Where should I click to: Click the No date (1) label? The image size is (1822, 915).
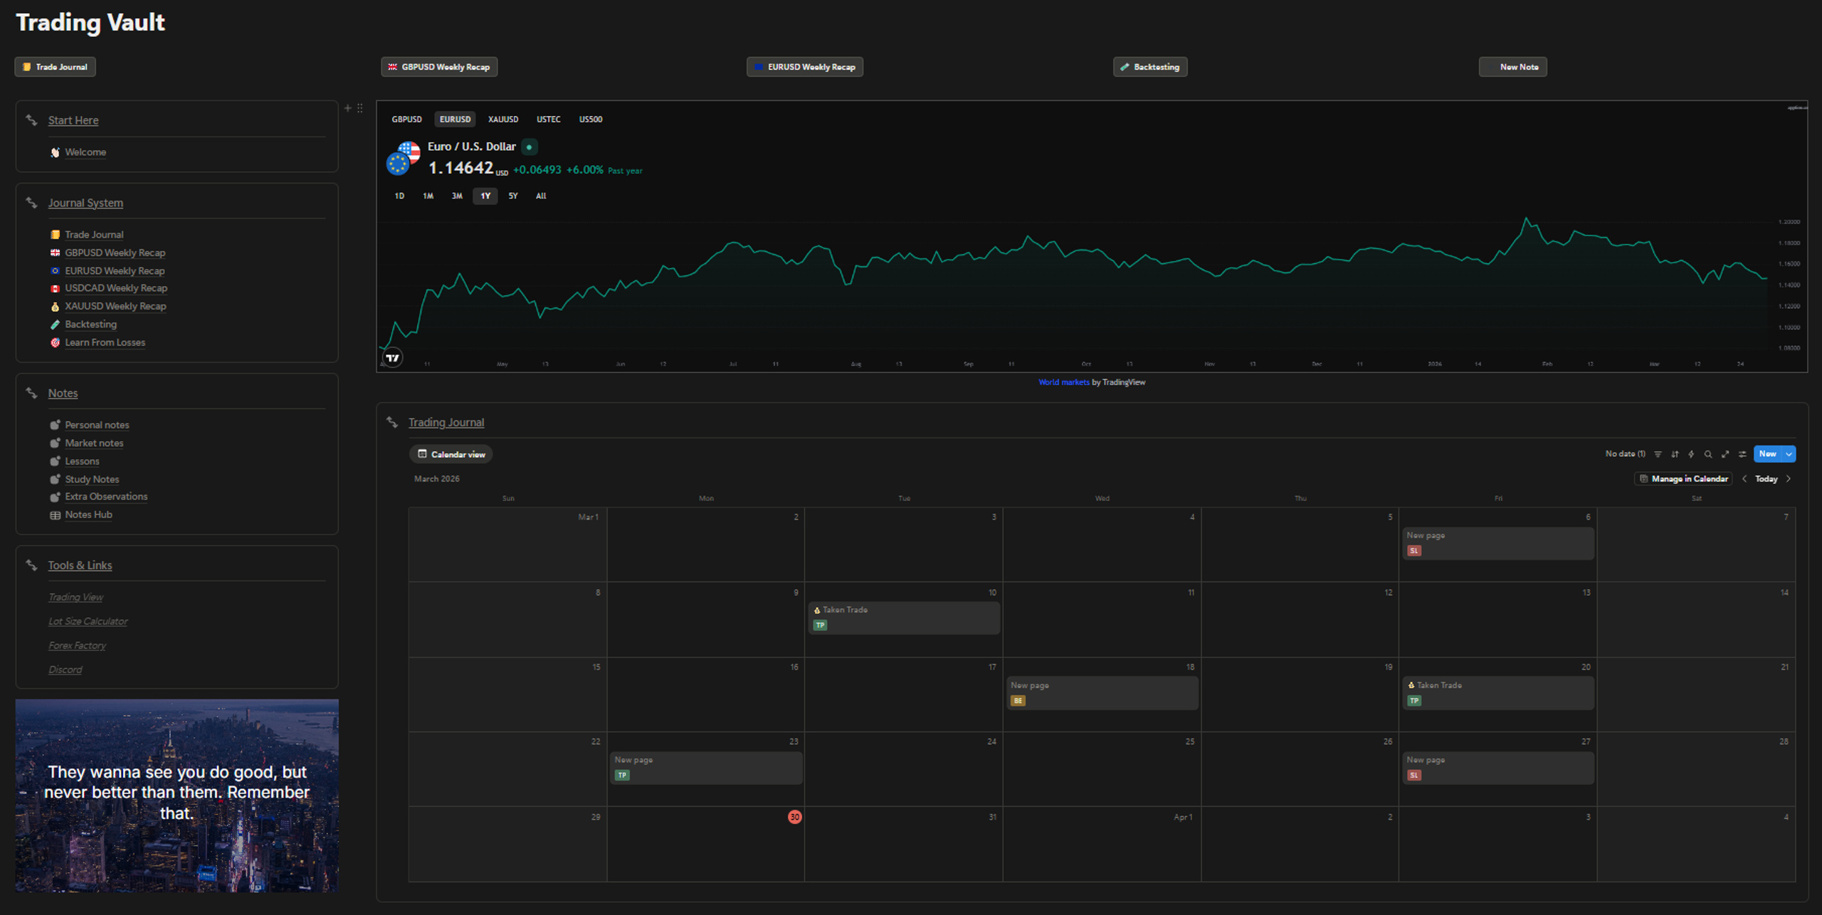(x=1625, y=454)
